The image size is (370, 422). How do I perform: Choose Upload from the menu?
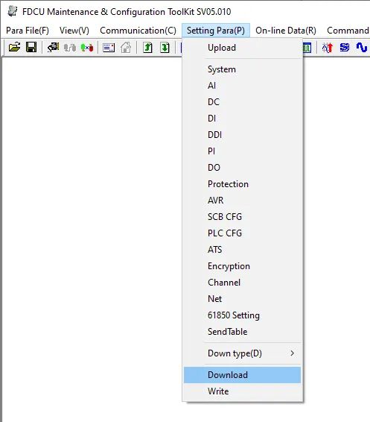[243, 48]
